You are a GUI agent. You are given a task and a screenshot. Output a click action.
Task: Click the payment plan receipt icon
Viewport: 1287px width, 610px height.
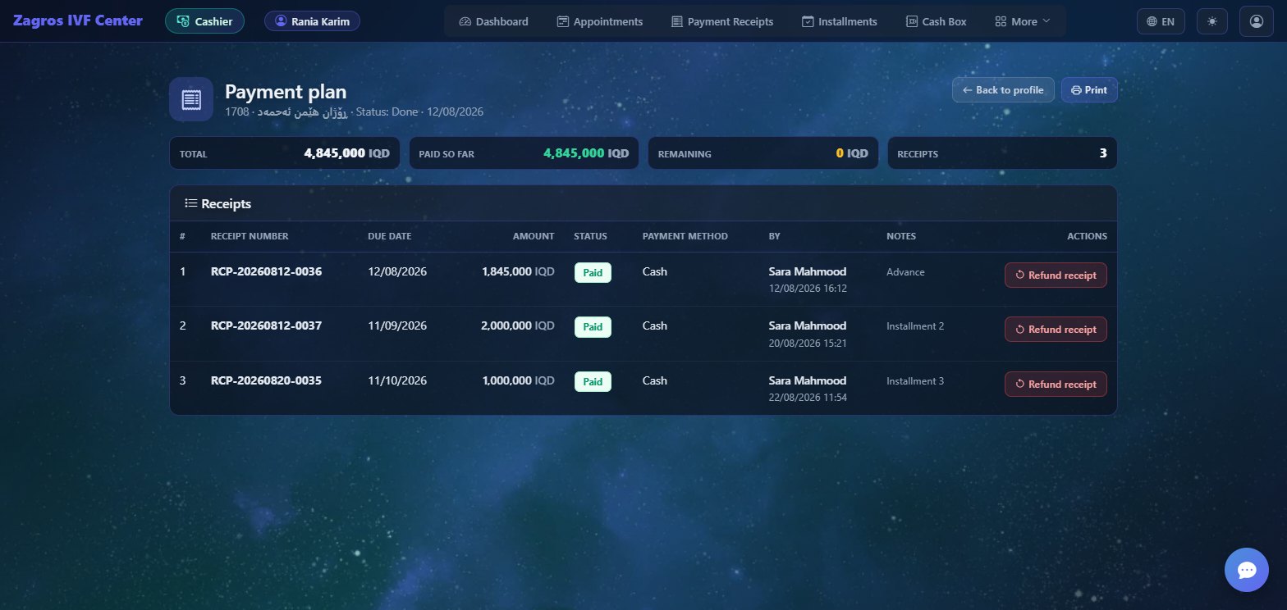tap(191, 99)
